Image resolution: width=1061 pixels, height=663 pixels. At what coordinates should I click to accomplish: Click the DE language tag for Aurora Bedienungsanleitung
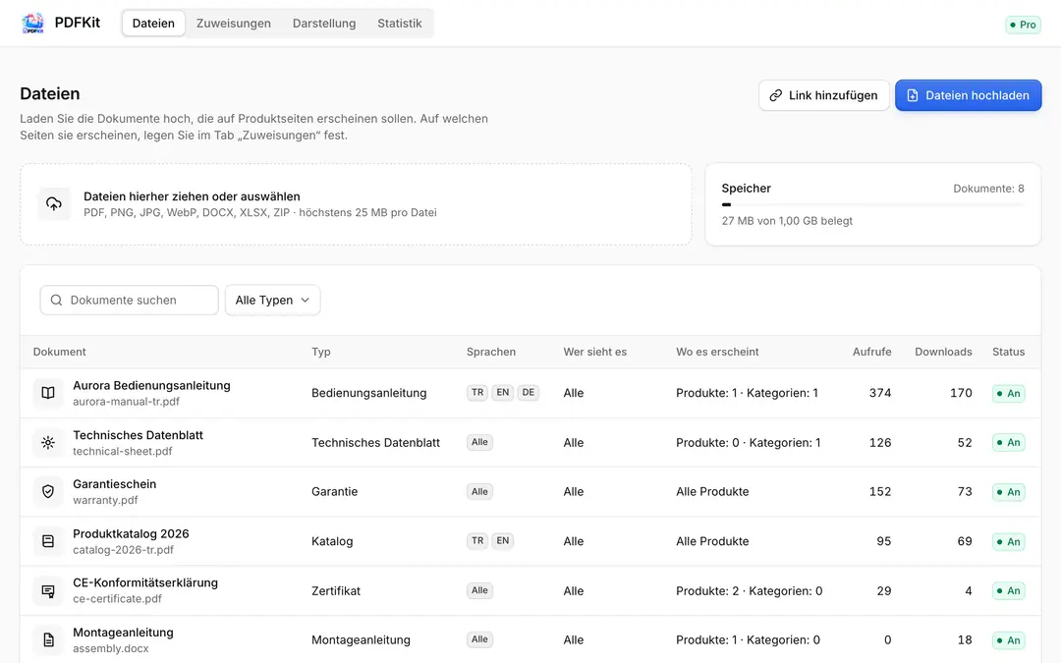(x=529, y=392)
